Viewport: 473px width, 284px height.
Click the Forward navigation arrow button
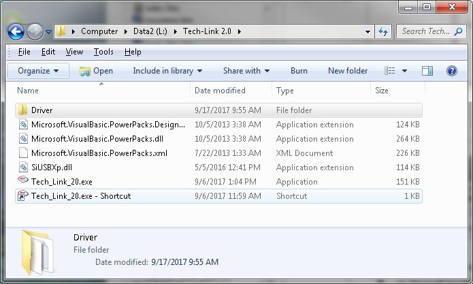(x=35, y=31)
